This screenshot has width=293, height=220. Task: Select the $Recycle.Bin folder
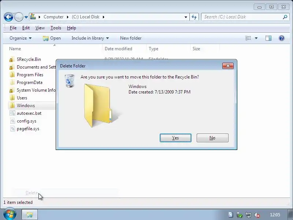coord(29,59)
